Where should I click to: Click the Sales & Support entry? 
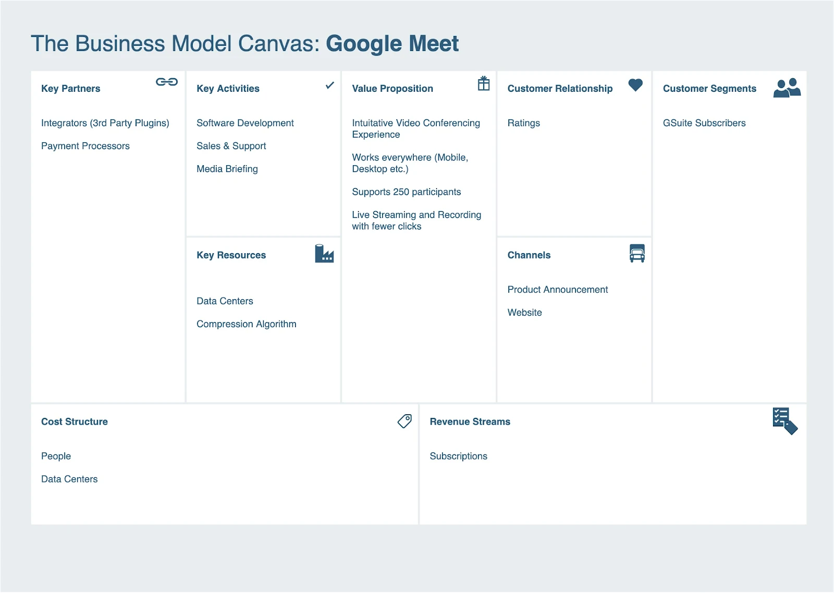tap(231, 146)
